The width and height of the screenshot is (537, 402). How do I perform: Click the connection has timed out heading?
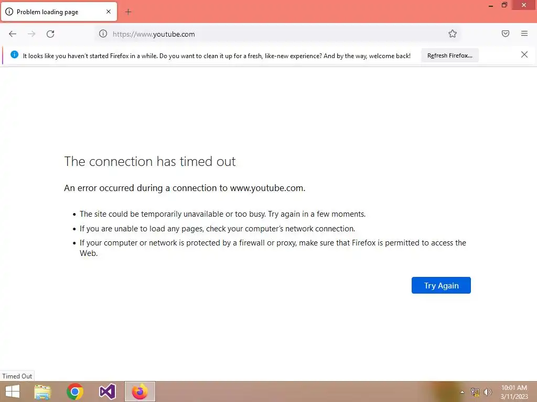[x=149, y=161]
